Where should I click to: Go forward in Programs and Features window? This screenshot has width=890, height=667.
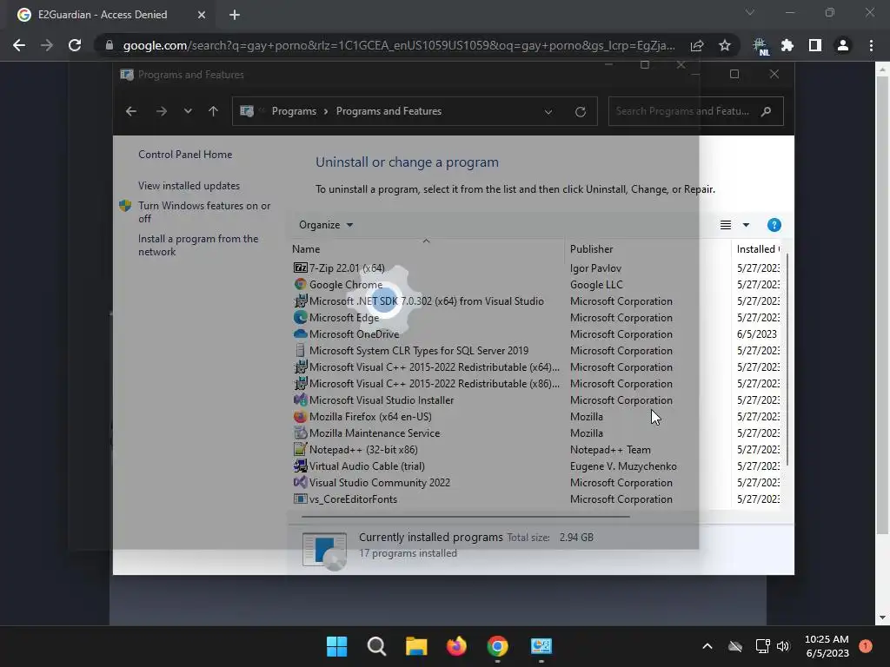(x=161, y=111)
